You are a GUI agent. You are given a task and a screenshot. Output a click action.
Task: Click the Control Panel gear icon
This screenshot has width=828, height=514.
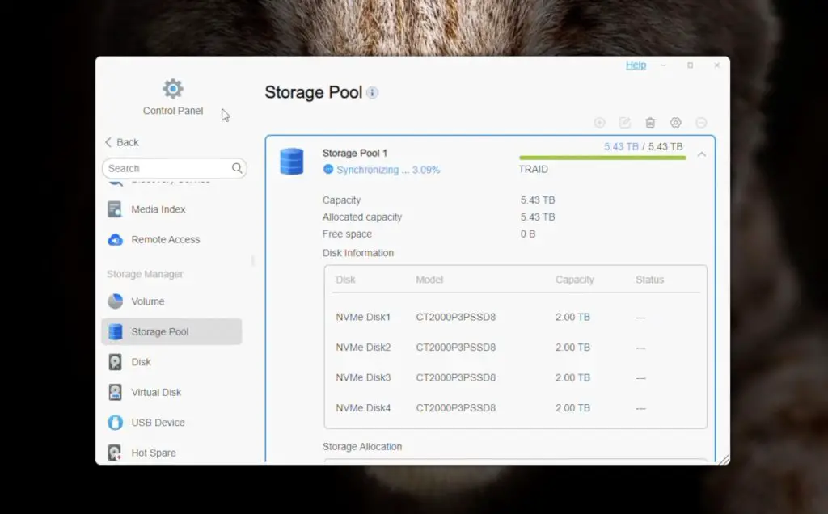pos(172,89)
